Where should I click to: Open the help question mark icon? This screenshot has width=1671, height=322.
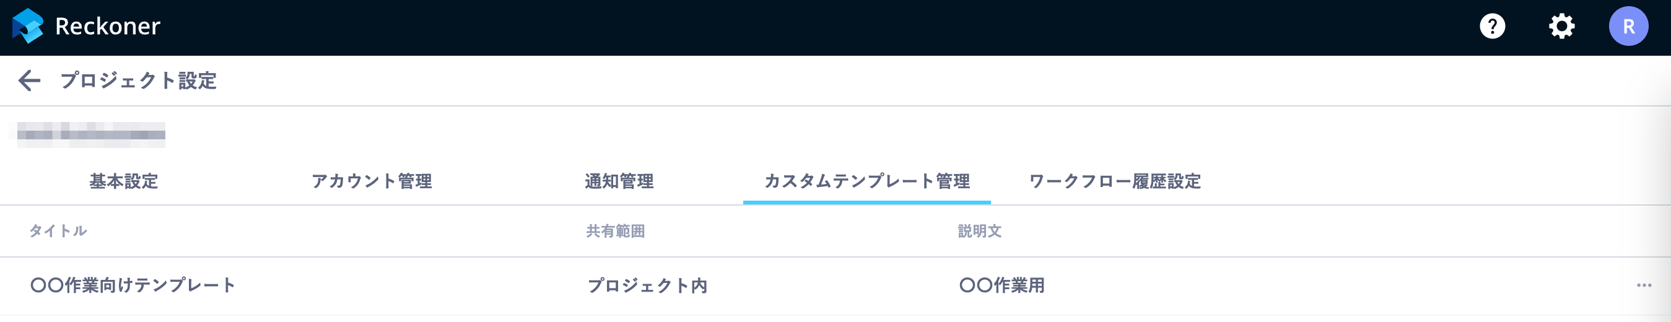pos(1492,27)
